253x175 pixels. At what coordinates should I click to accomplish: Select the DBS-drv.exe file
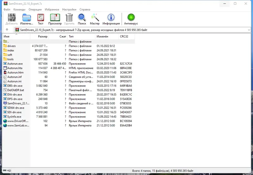click(15, 86)
